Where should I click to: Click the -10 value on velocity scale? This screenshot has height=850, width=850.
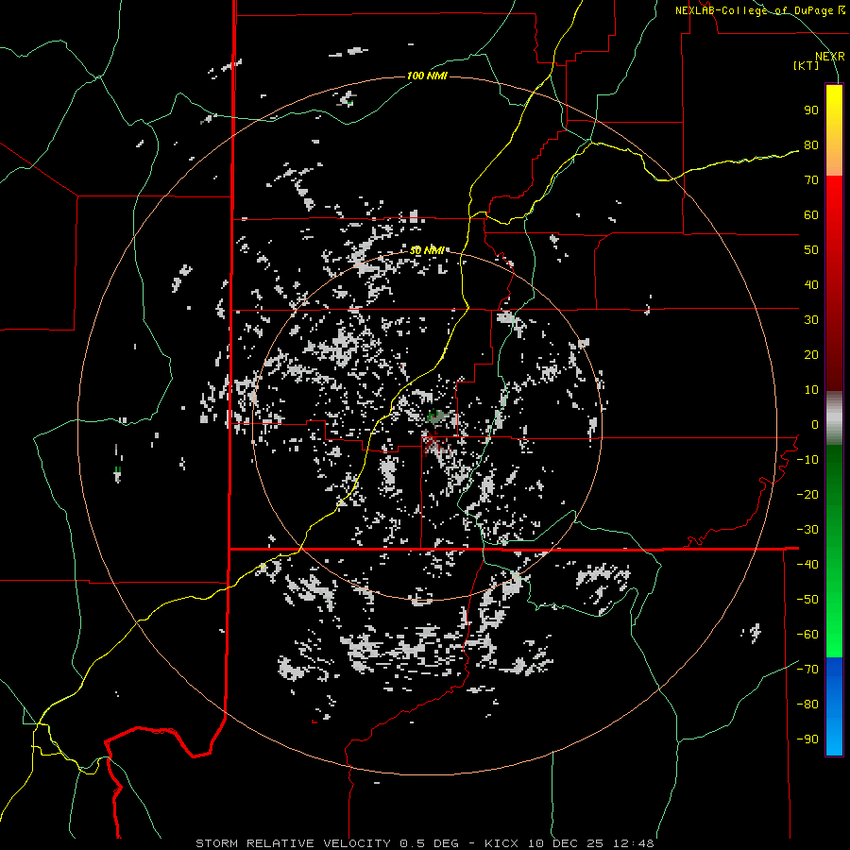coord(807,460)
